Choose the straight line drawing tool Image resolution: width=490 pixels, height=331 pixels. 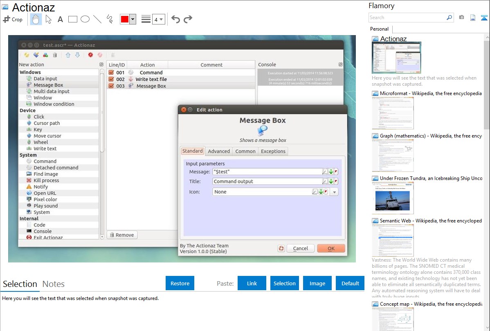coord(97,19)
